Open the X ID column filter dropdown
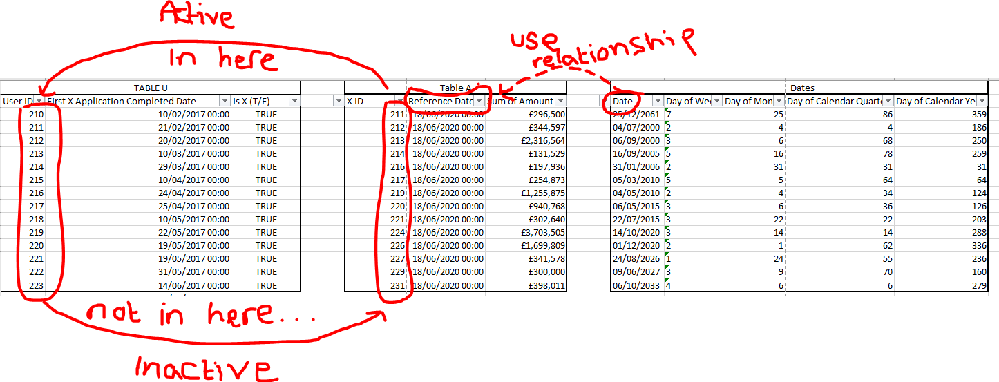Screen dimensions: 999x382 [399, 101]
